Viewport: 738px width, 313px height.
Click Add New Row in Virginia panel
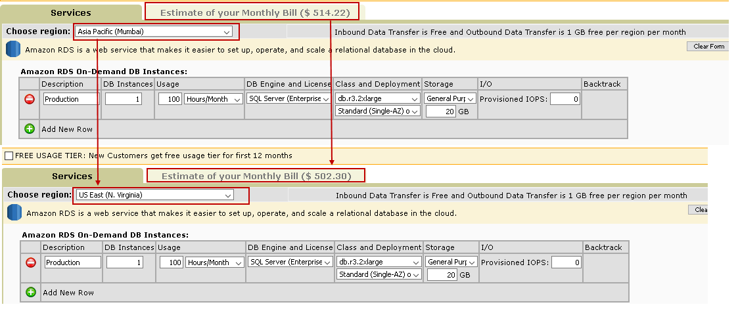(68, 292)
